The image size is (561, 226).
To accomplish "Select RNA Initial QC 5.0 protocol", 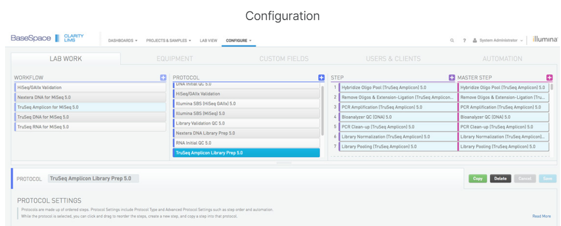I will 246,143.
